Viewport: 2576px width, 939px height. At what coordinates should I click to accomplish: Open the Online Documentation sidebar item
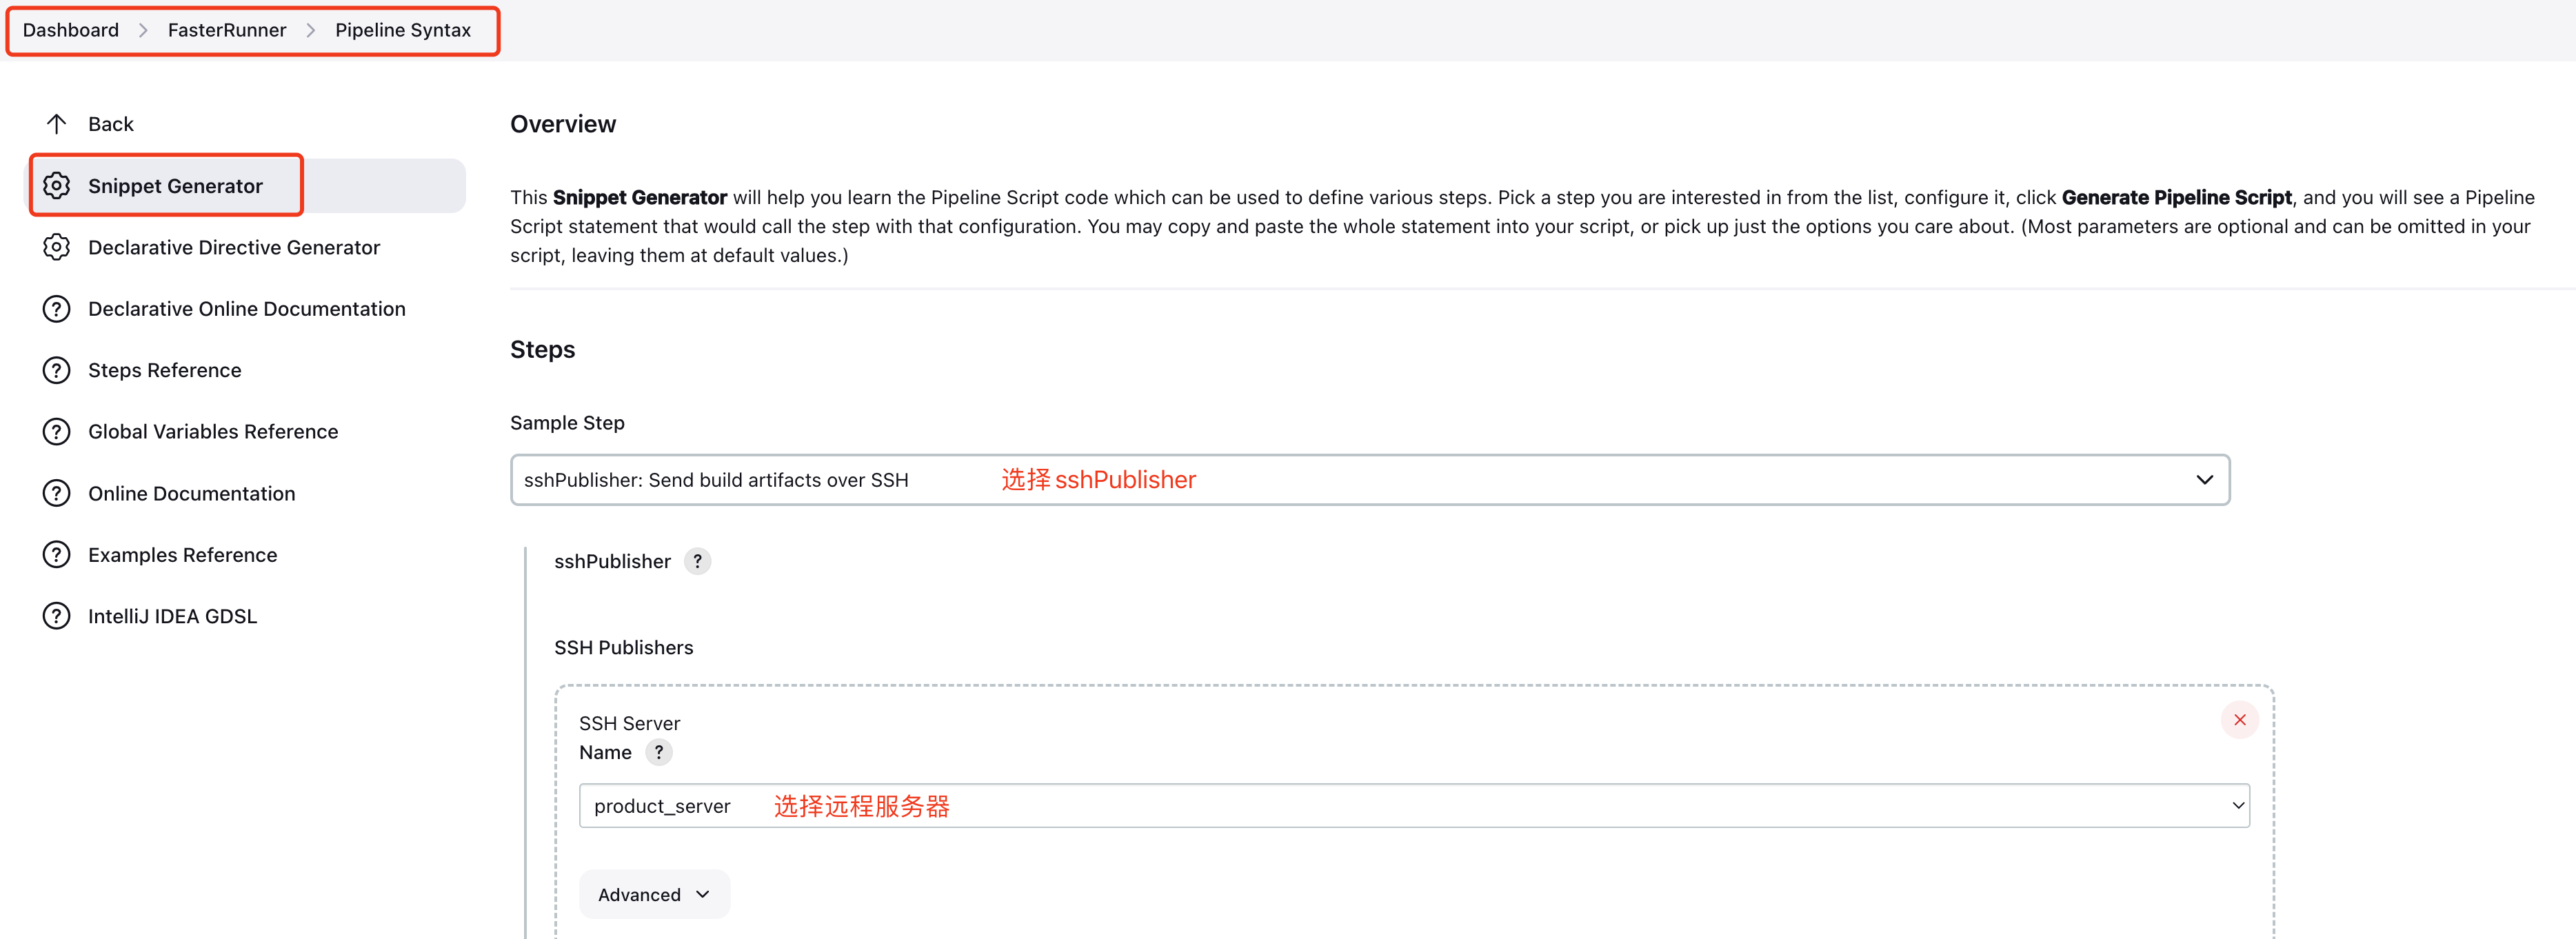(191, 494)
